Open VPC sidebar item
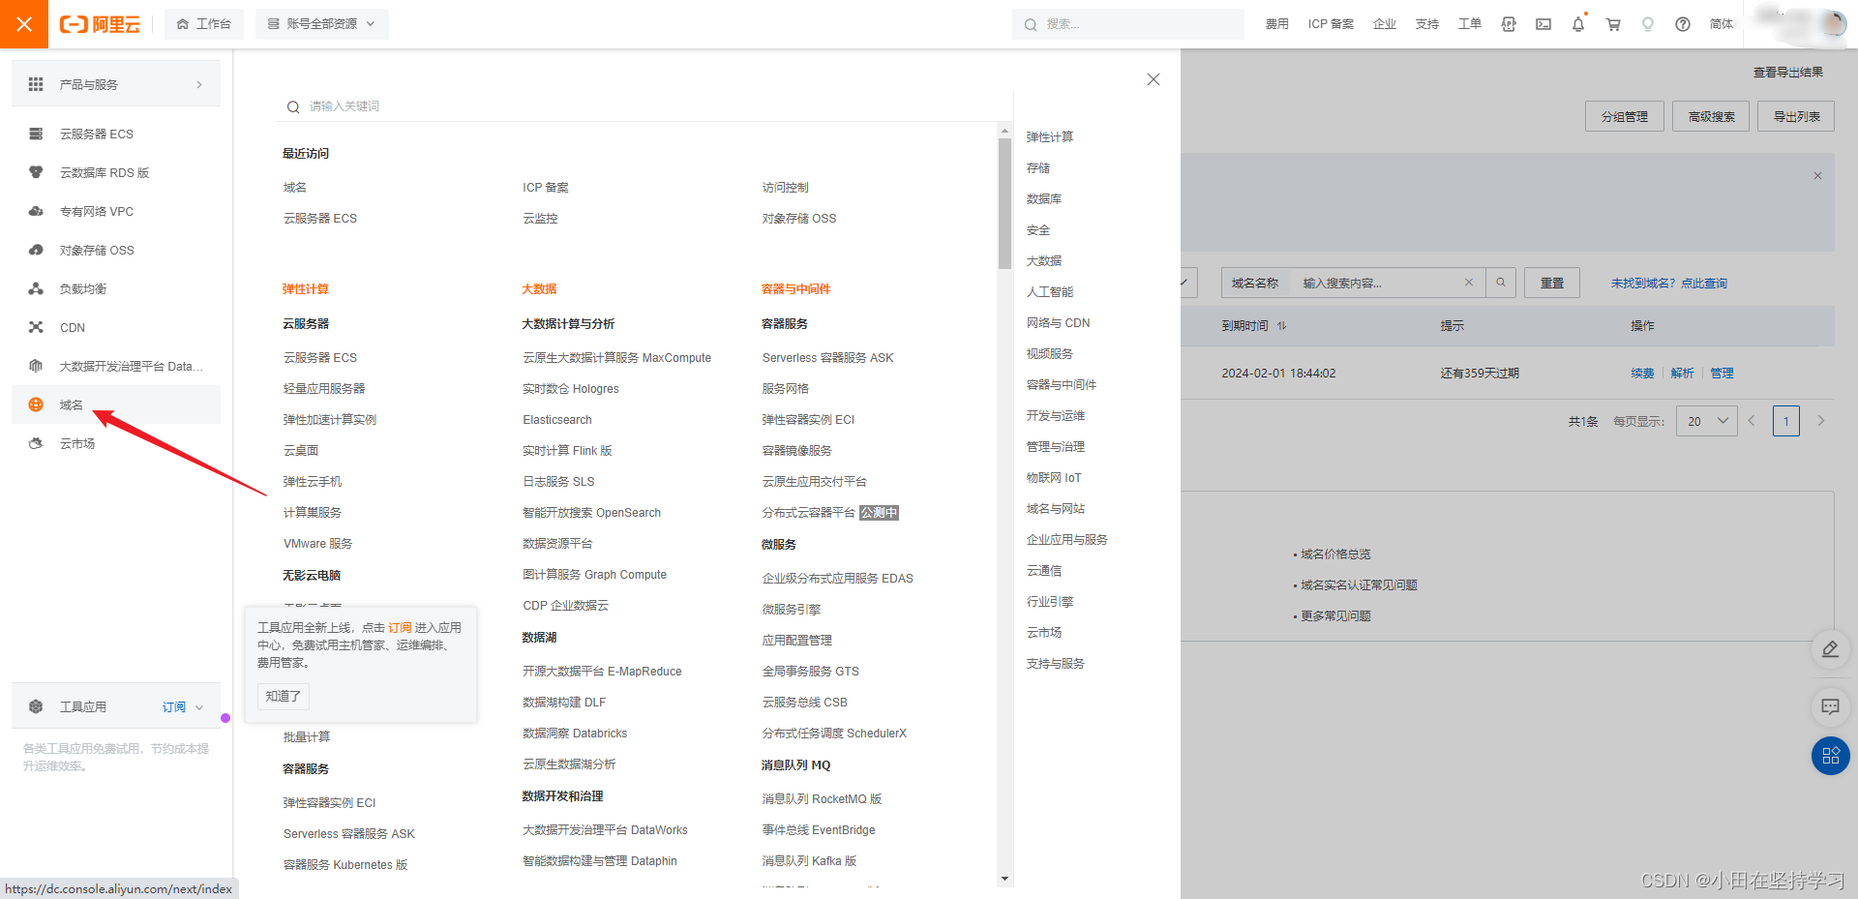Image resolution: width=1858 pixels, height=899 pixels. click(x=116, y=211)
